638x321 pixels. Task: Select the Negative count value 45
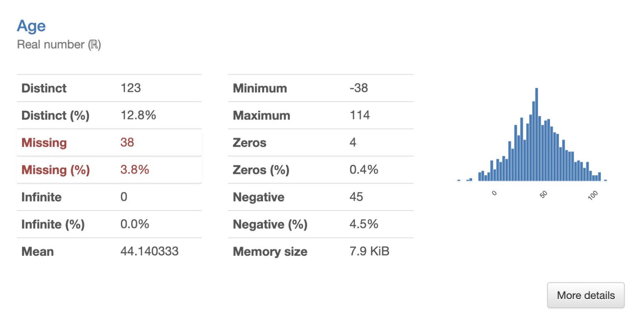[x=356, y=197]
